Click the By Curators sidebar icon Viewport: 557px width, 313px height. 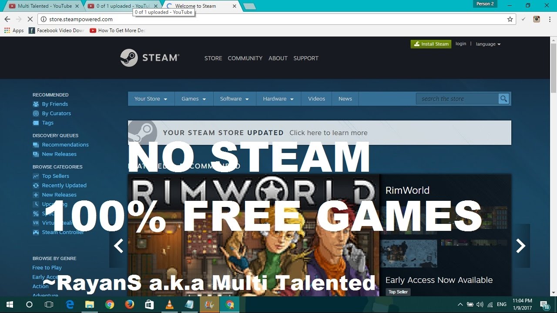(36, 113)
